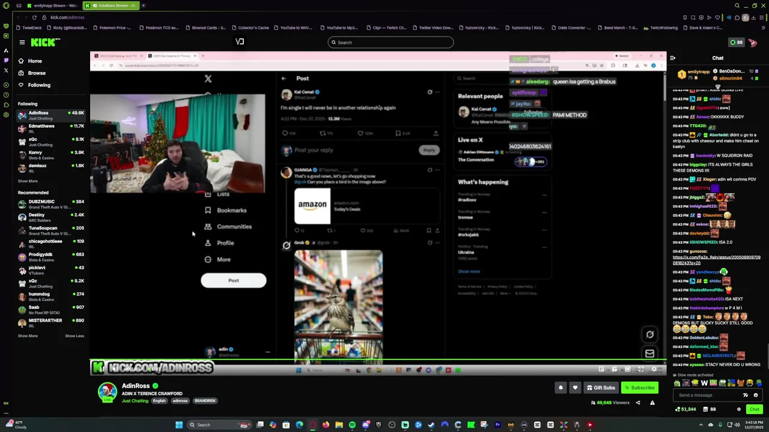Screen dimensions: 769x432
Task: Report stream using warning icon
Action: [652, 403]
